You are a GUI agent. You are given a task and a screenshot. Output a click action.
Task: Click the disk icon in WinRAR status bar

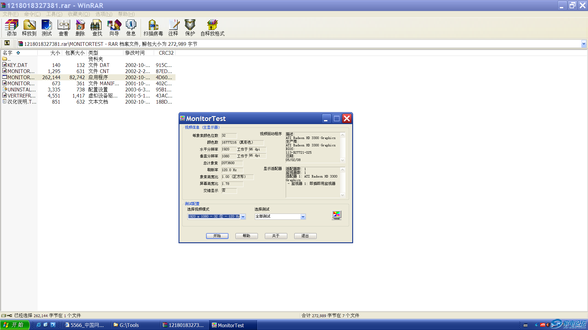coord(3,316)
